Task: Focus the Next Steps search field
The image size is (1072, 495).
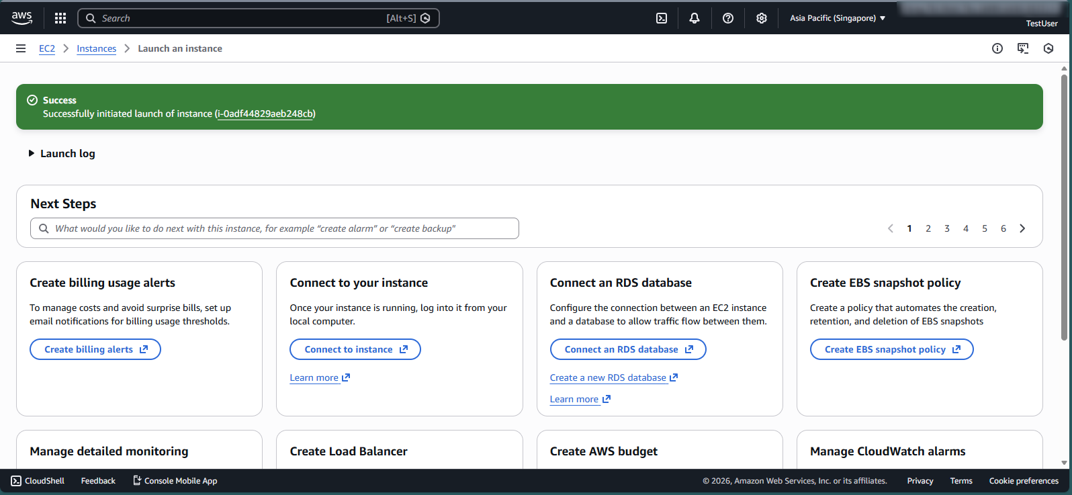Action: coord(275,228)
